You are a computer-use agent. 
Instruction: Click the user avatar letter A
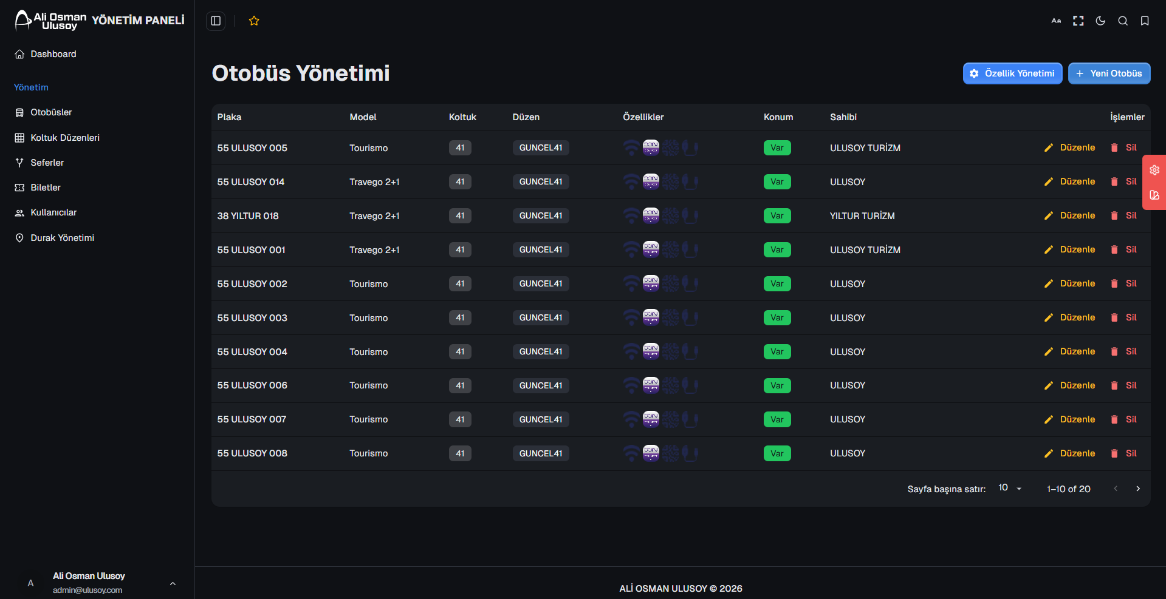pyautogui.click(x=30, y=583)
